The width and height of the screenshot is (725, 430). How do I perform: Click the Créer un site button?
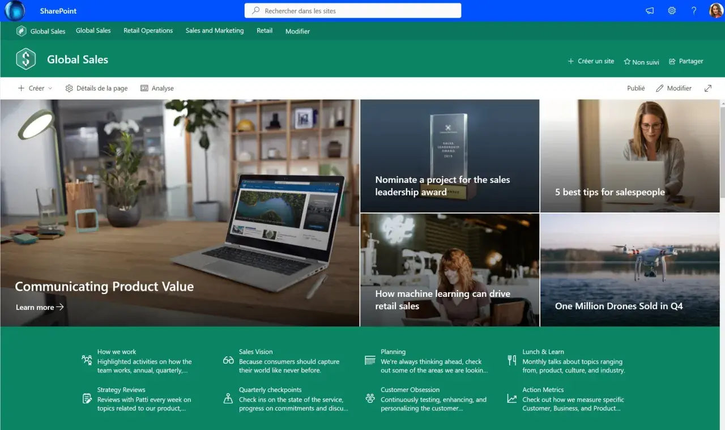coord(591,61)
